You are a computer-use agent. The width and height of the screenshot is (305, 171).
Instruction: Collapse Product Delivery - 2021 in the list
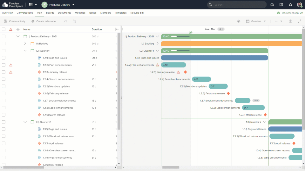pyautogui.click(x=18, y=36)
